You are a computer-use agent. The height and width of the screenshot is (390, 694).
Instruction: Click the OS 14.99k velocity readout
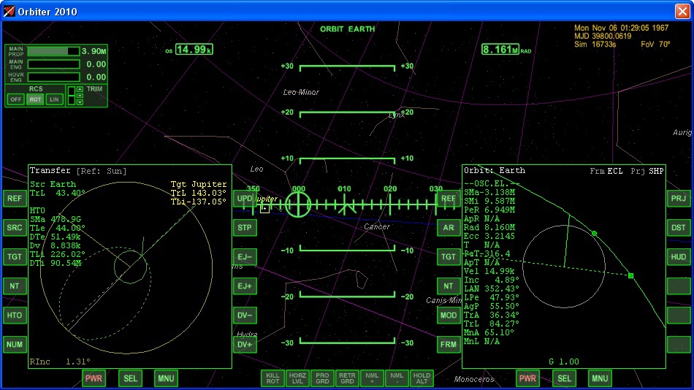(194, 50)
